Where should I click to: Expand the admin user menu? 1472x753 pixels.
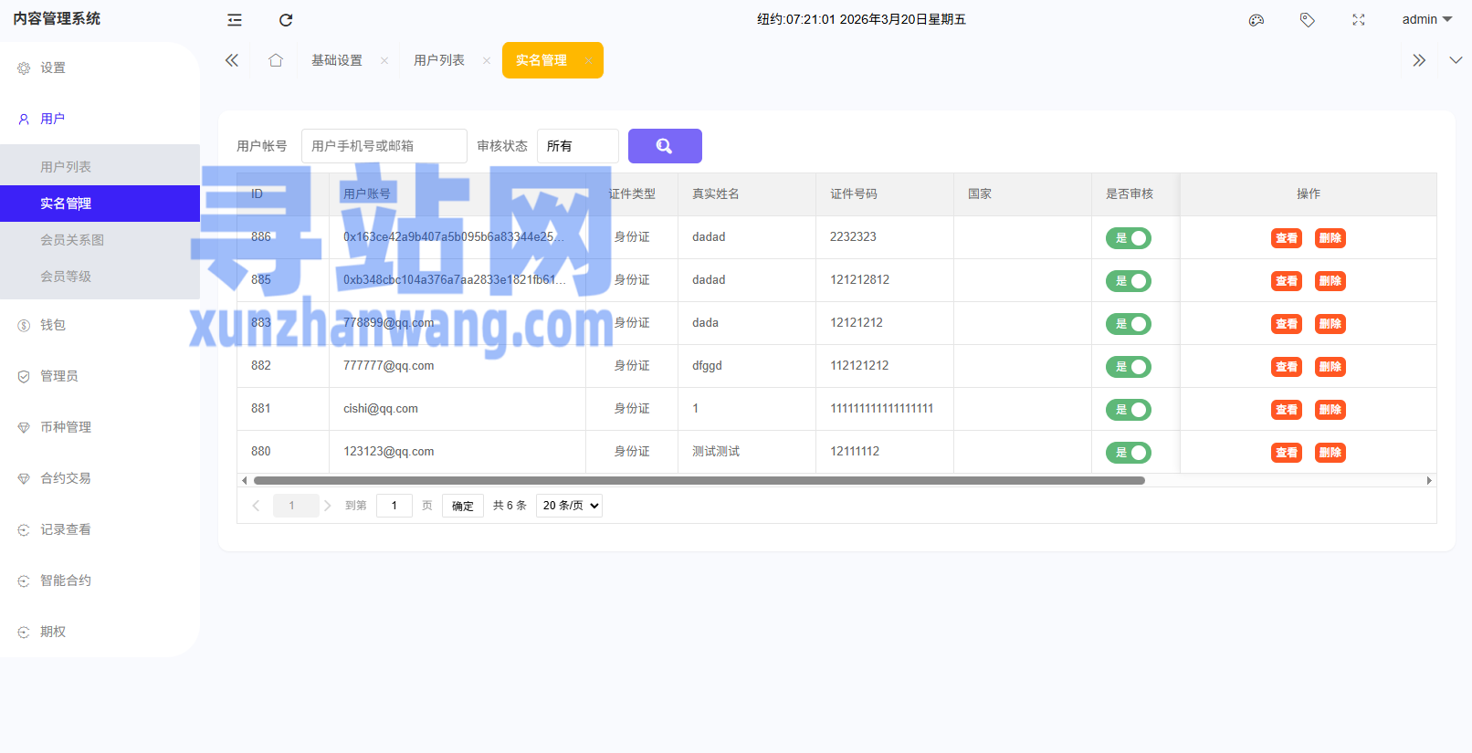pyautogui.click(x=1426, y=20)
